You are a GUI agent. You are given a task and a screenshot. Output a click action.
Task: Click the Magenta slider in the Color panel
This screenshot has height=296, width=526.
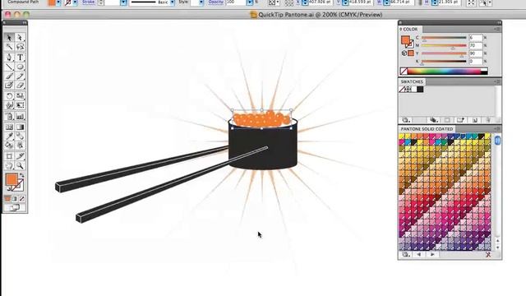point(444,45)
